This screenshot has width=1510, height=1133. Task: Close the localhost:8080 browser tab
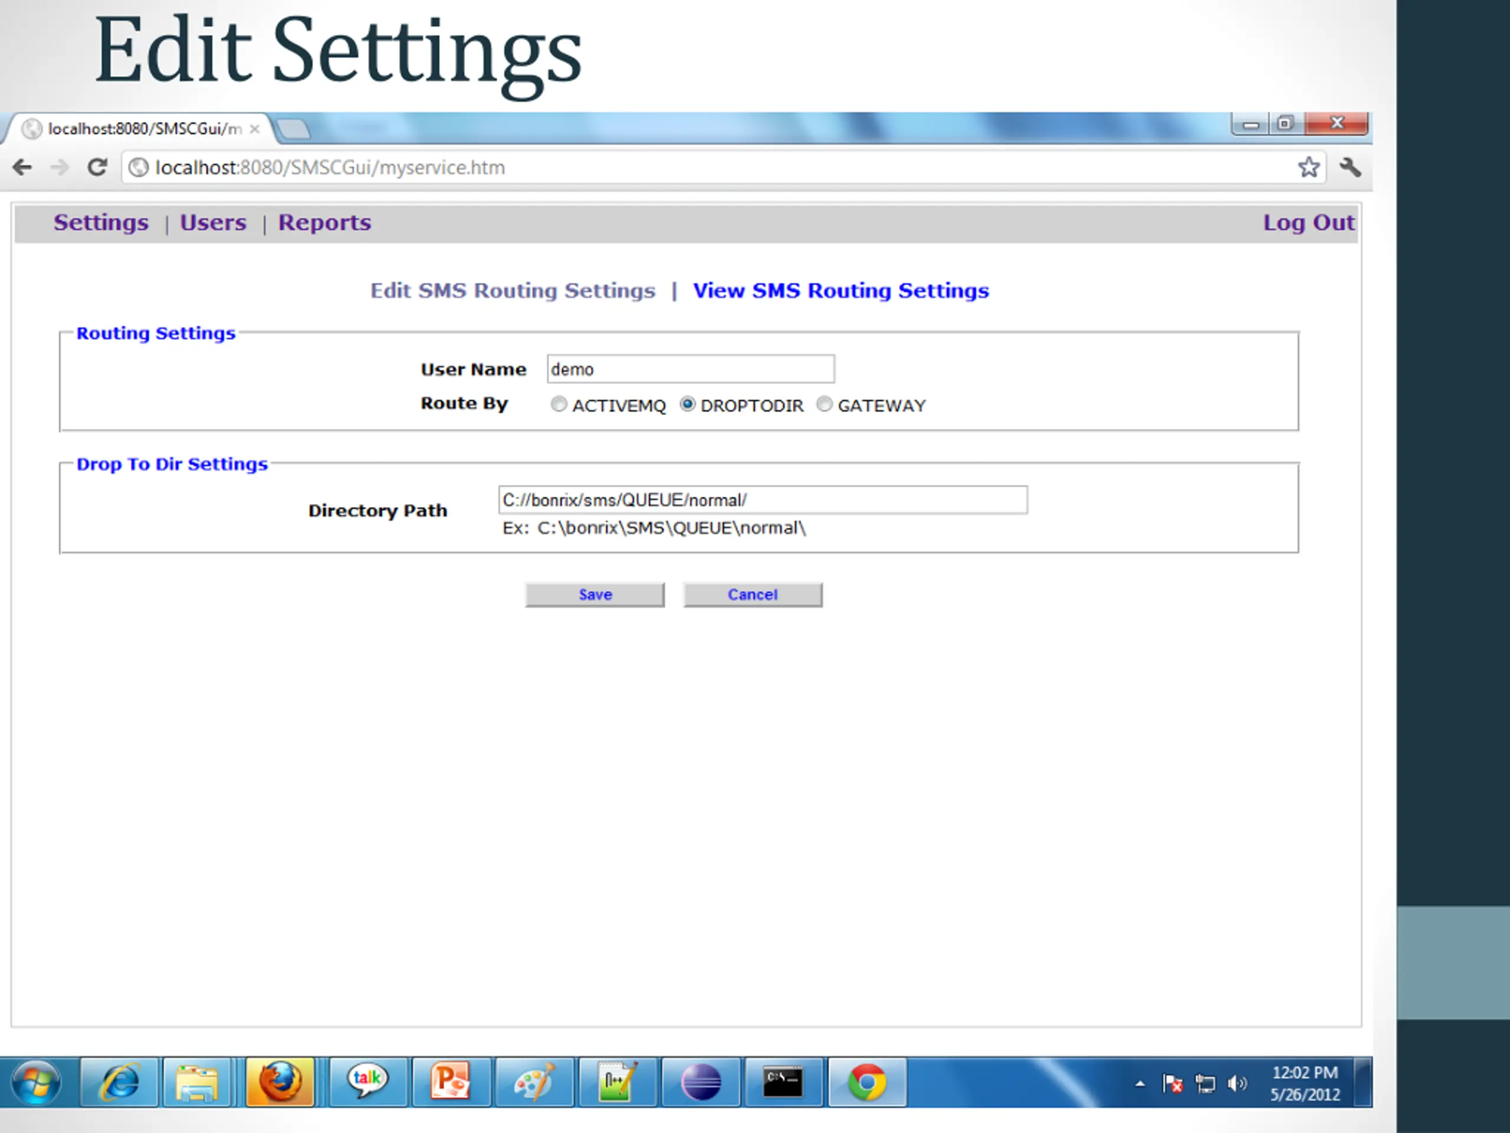tap(255, 129)
